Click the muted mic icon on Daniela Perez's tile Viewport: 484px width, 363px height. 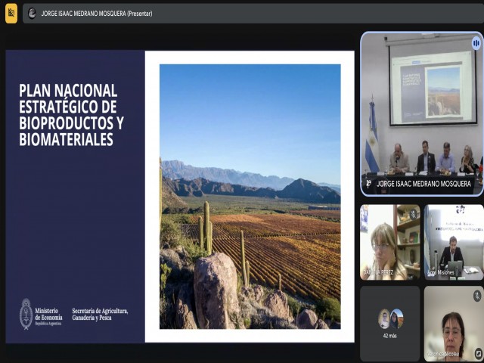coord(414,213)
